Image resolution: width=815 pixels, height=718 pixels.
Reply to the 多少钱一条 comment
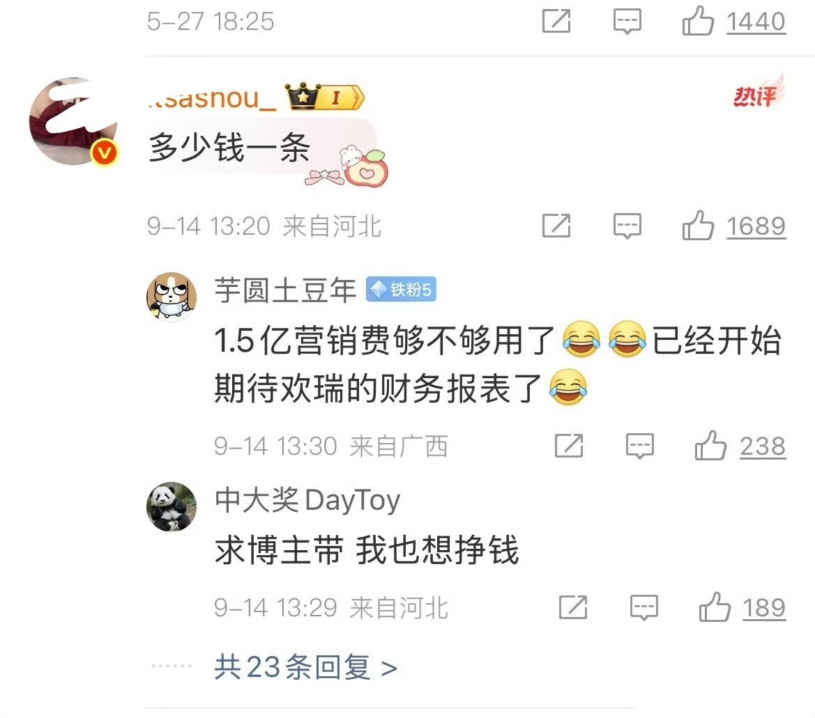627,226
